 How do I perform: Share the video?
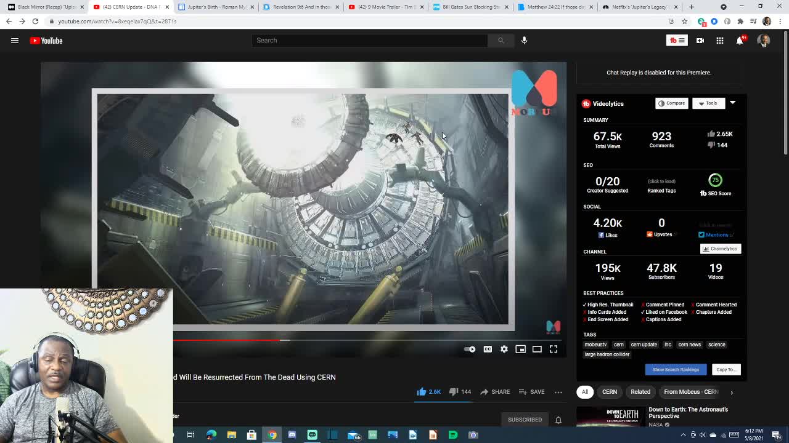click(x=495, y=391)
